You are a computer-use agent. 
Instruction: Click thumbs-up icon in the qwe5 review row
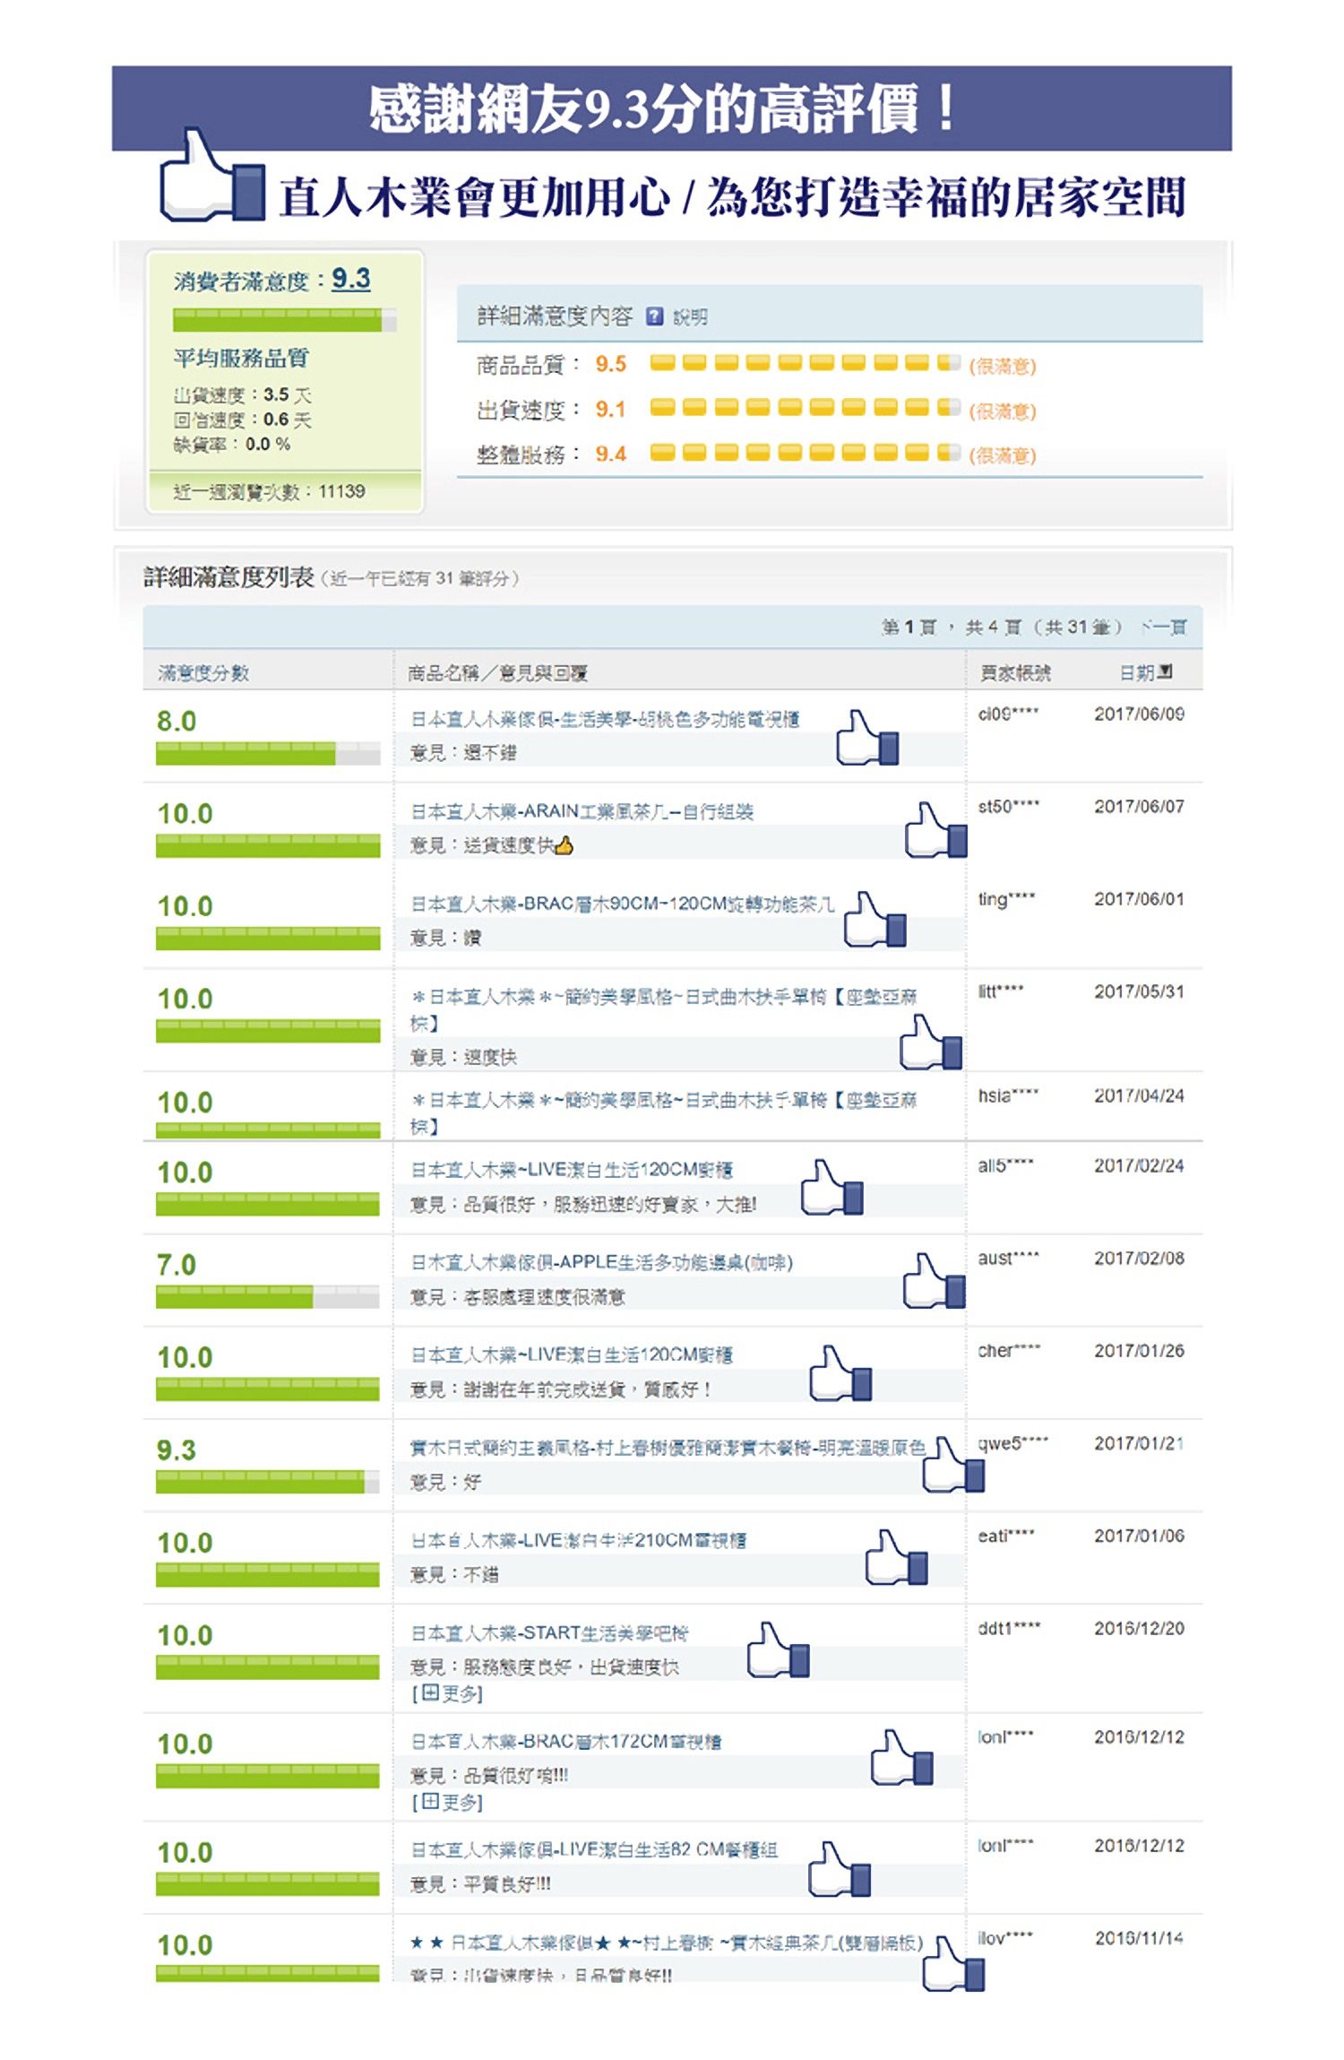(953, 1465)
